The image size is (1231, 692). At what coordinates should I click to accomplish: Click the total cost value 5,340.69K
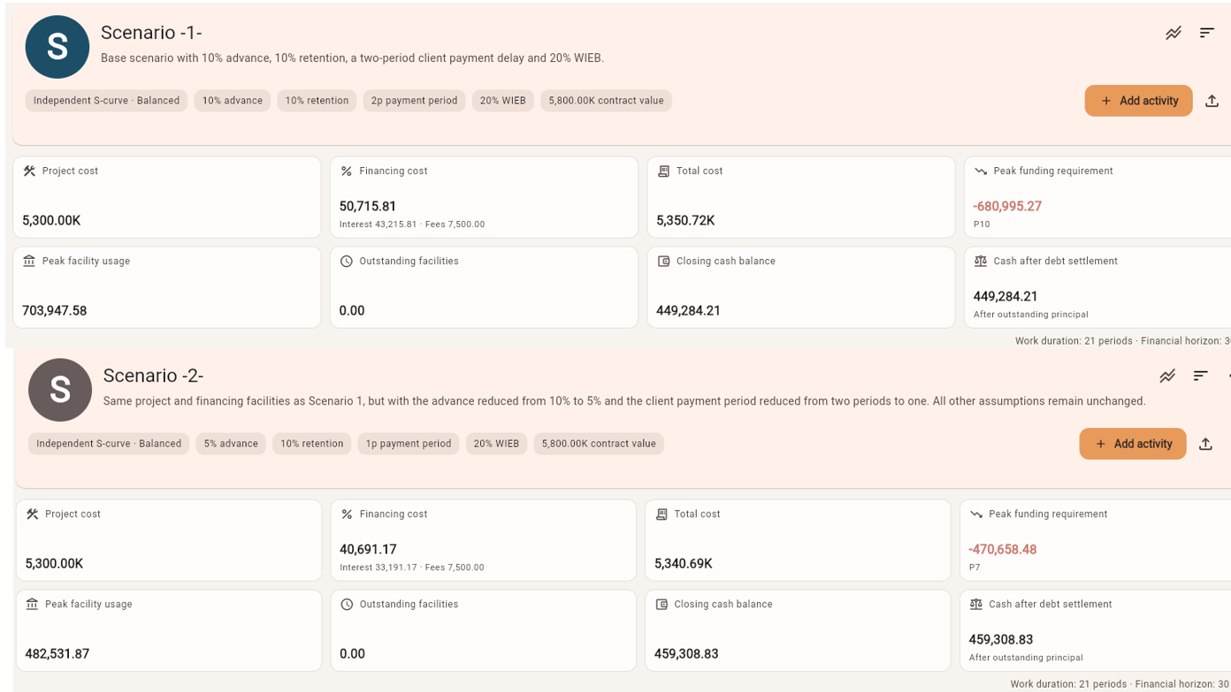(684, 563)
